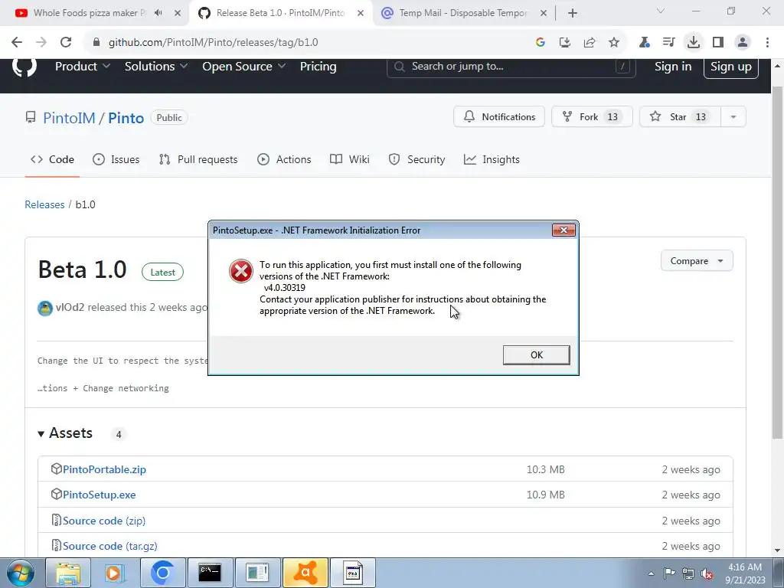
Task: Open the PintoIM owner link
Action: click(x=69, y=118)
